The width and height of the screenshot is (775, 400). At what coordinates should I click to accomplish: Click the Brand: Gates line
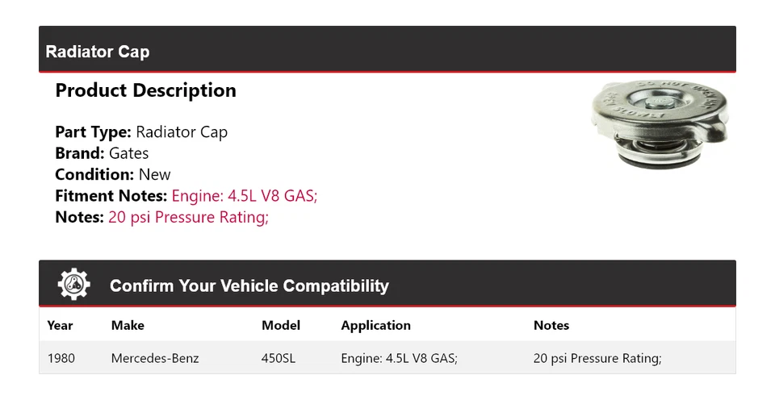102,153
